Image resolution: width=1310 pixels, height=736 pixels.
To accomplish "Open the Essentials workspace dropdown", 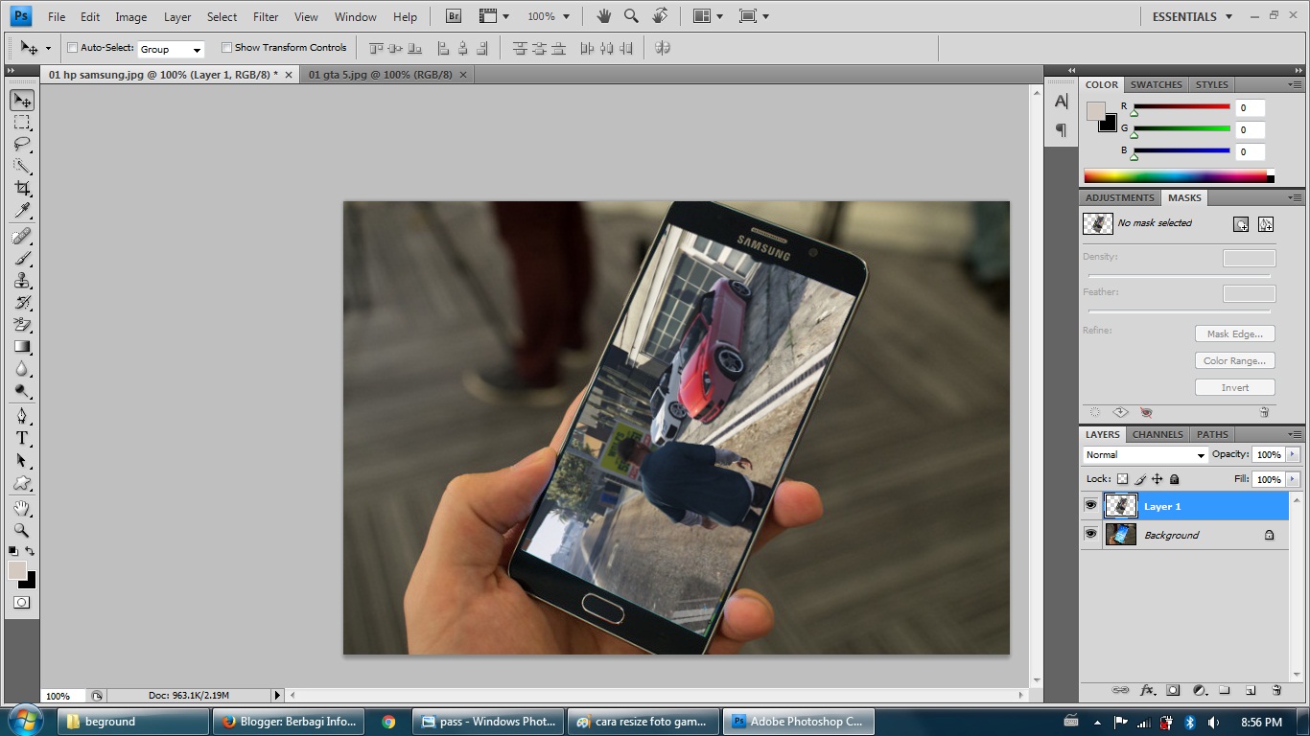I will (1193, 16).
